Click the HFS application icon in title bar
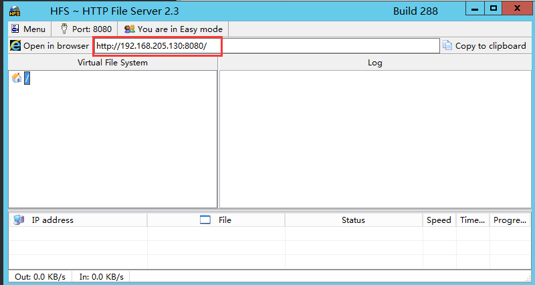 [x=14, y=11]
